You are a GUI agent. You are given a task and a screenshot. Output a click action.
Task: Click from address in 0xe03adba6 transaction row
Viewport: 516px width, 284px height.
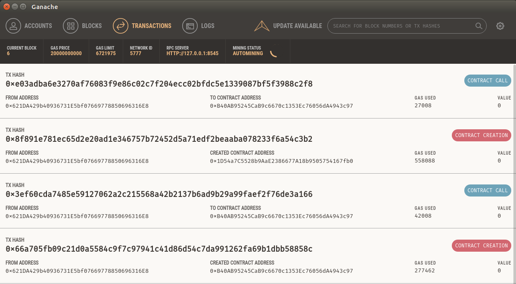click(x=77, y=106)
